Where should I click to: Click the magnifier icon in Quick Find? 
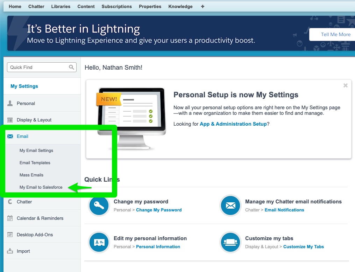pos(71,67)
